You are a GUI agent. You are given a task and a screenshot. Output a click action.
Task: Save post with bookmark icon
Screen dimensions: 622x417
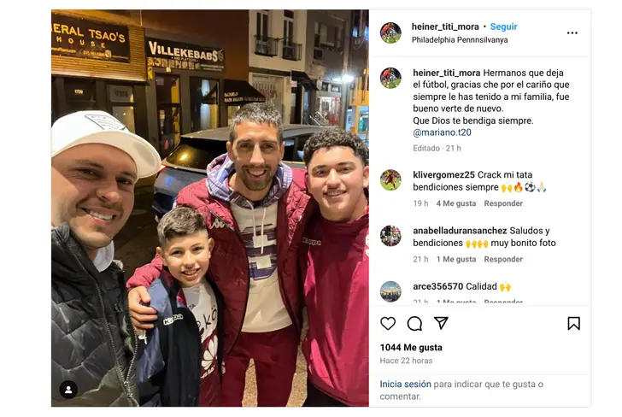pyautogui.click(x=573, y=323)
